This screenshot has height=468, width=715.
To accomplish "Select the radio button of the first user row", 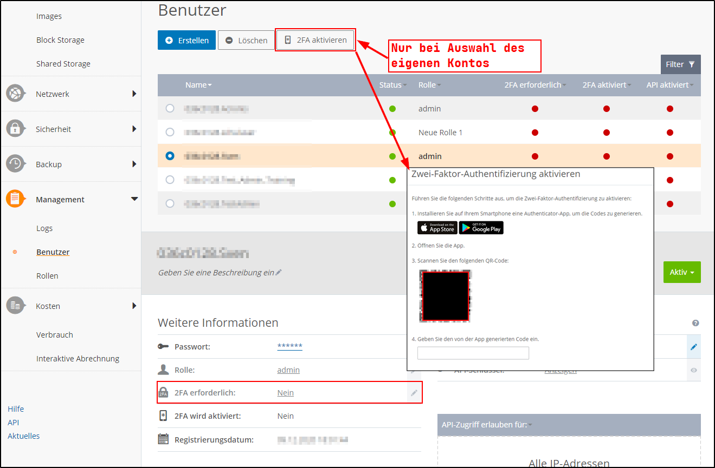I will point(170,108).
